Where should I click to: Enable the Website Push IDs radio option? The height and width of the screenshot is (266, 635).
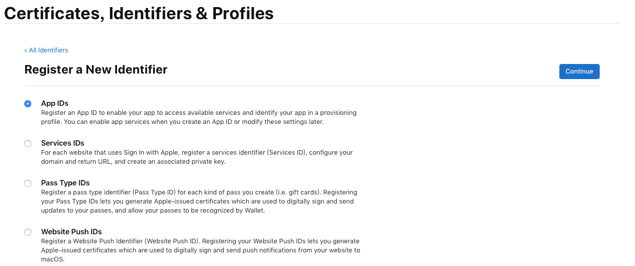(28, 232)
